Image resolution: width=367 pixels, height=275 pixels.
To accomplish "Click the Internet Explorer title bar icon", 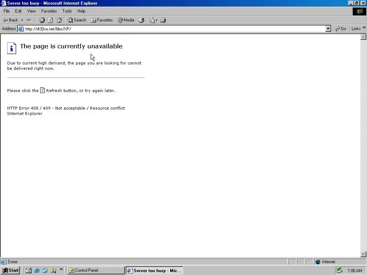I will [3, 3].
